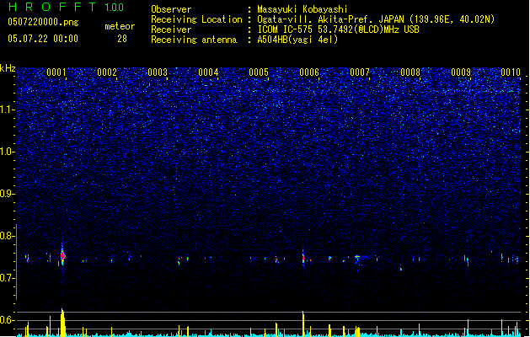The height and width of the screenshot is (337, 530).
Task: Click the 1.0 kHz axis label
Action: [x=8, y=152]
